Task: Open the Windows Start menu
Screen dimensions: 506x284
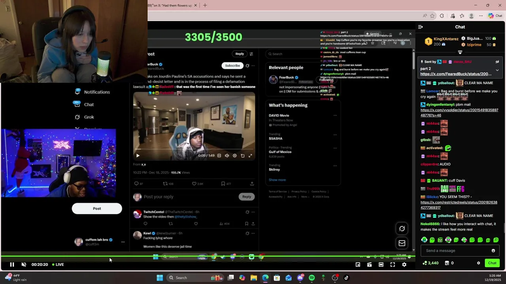Action: pyautogui.click(x=160, y=278)
